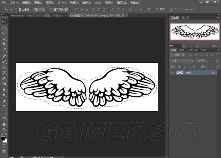Image resolution: width=221 pixels, height=158 pixels.
Task: Select the Eyedropper tool
Action: (x=4, y=50)
